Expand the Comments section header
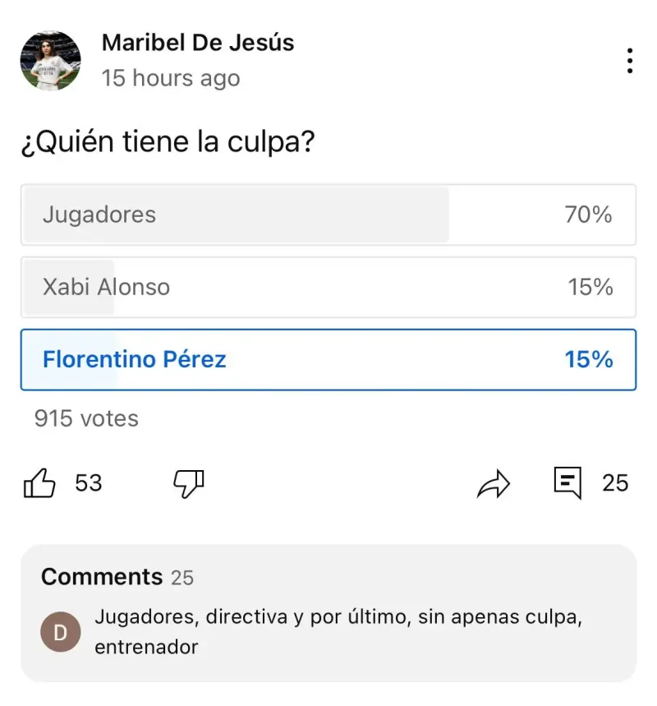Image resolution: width=657 pixels, height=706 pixels. coord(102,577)
